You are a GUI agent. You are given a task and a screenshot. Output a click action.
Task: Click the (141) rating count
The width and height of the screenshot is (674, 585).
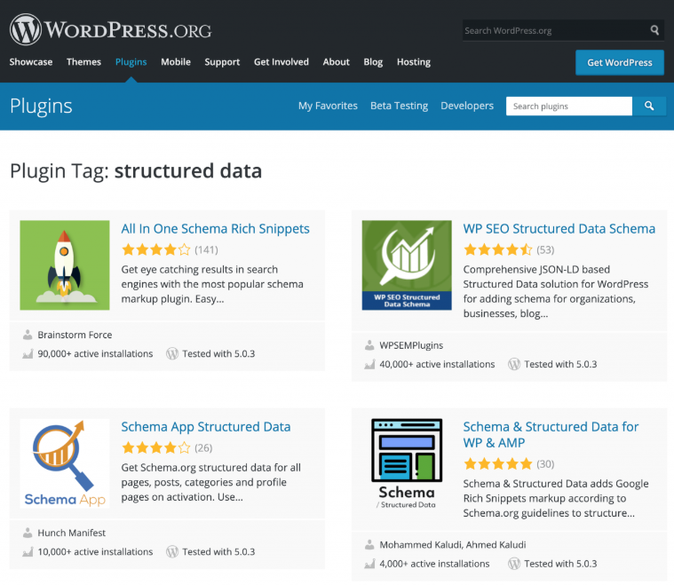point(206,250)
